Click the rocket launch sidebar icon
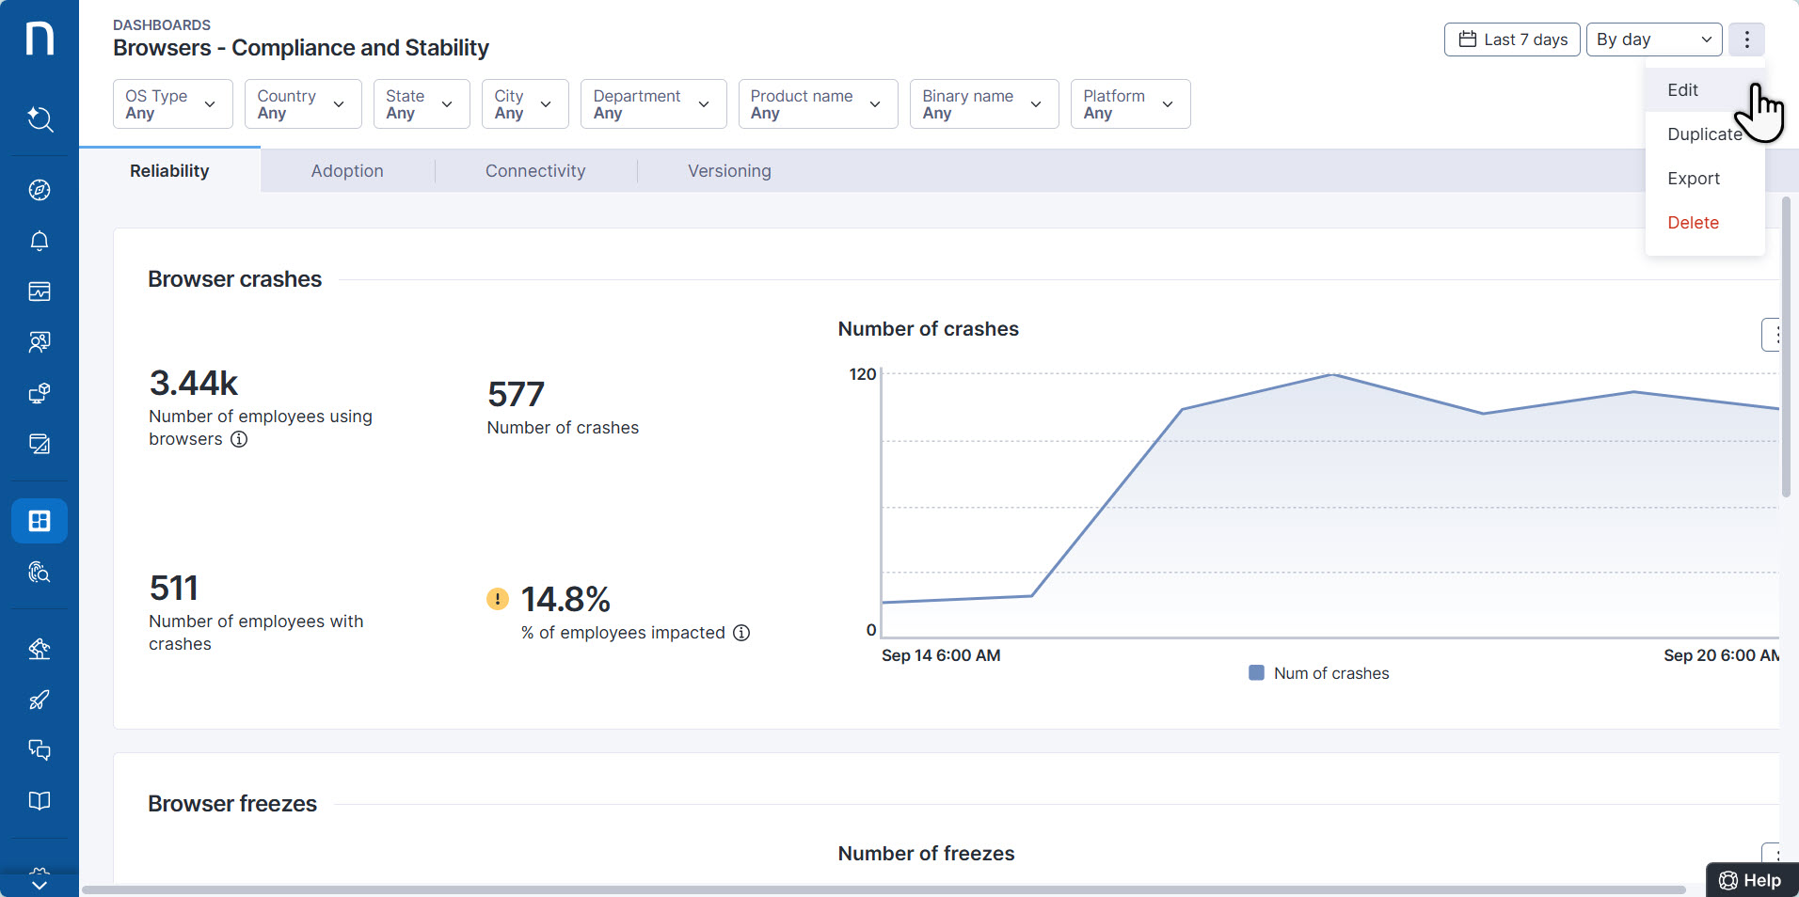This screenshot has width=1799, height=897. click(40, 700)
